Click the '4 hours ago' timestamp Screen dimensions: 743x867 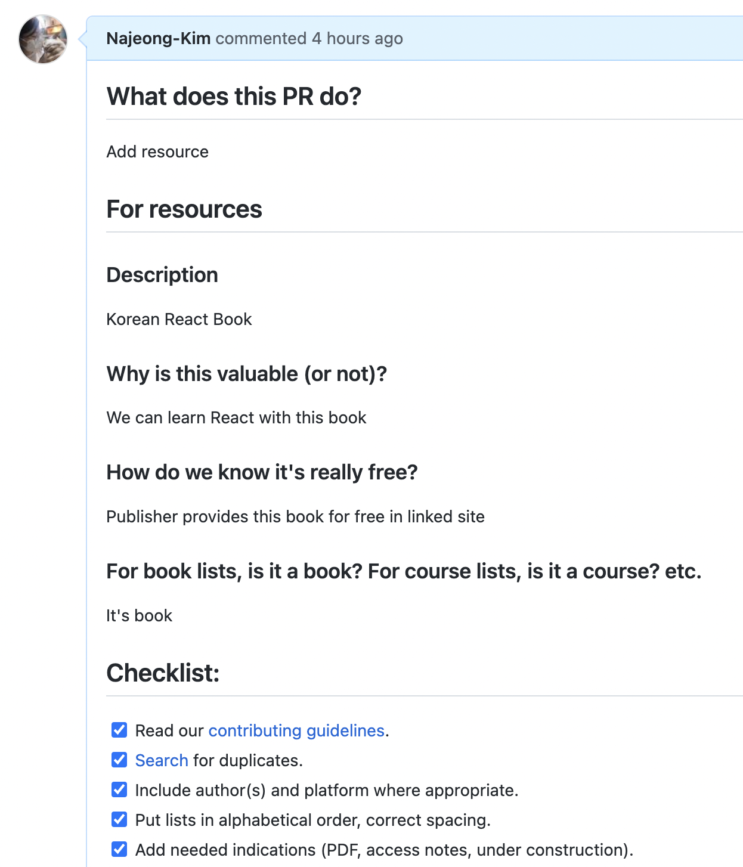(x=357, y=39)
